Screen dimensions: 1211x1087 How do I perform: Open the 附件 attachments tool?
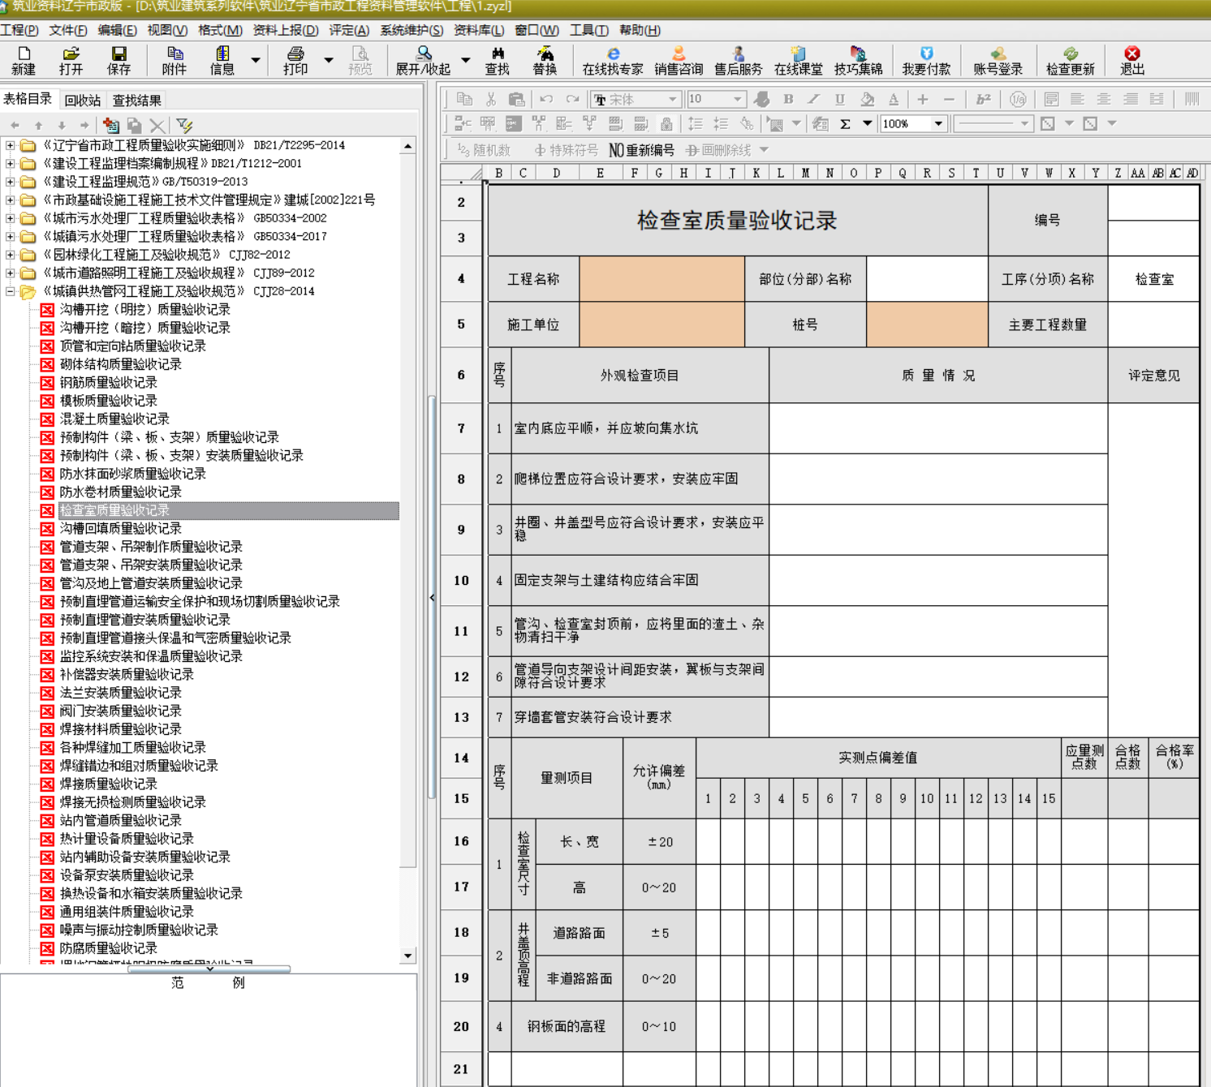pos(174,61)
